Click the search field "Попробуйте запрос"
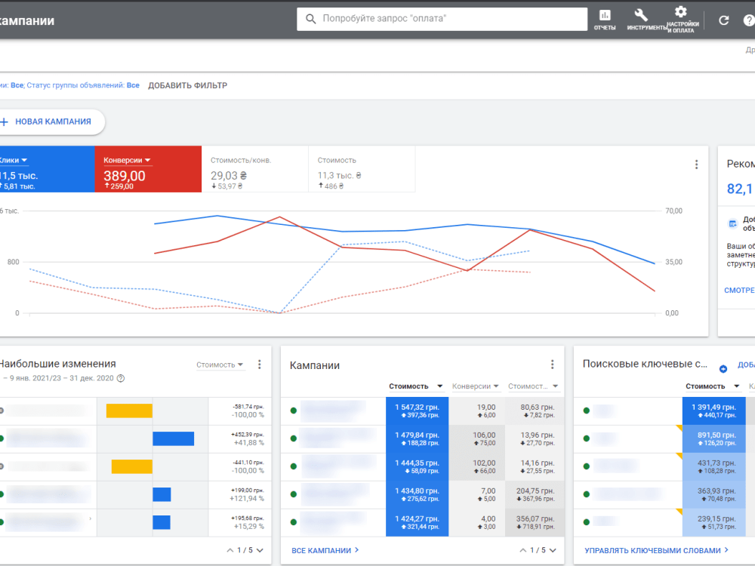This screenshot has height=566, width=755. tap(442, 19)
